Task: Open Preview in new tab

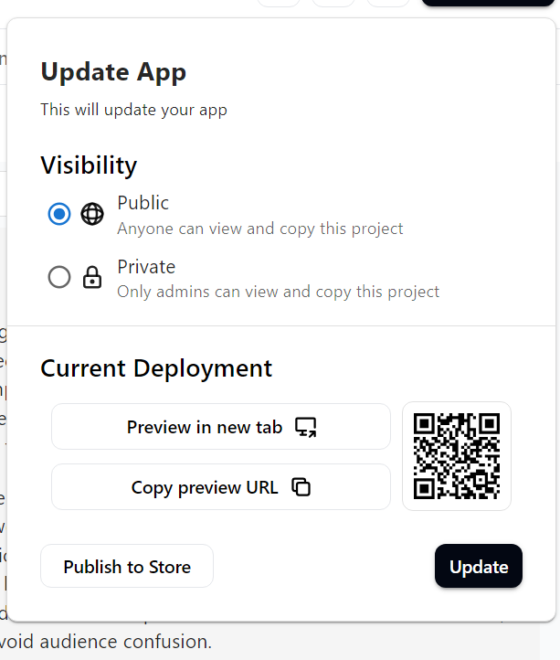Action: click(205, 427)
